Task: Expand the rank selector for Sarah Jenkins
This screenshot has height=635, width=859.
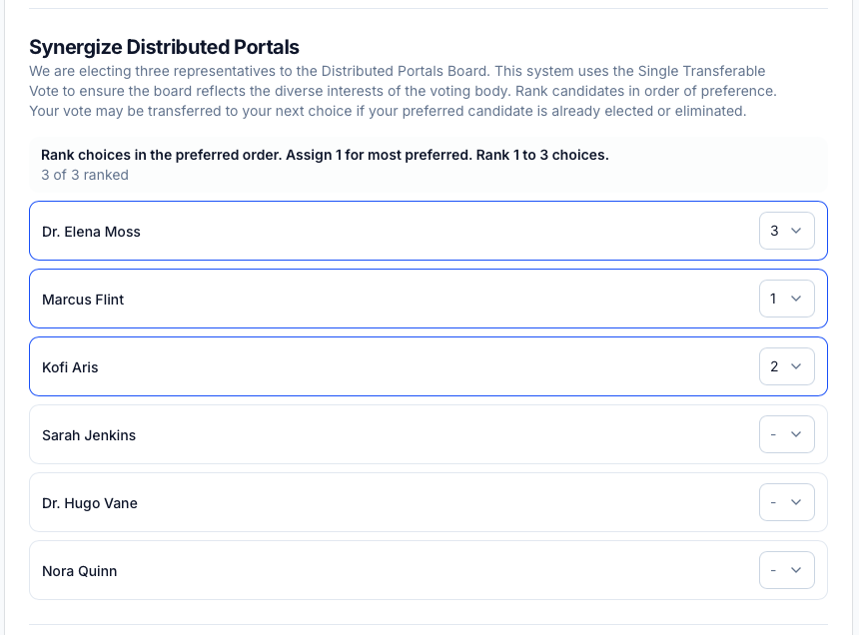Action: [786, 434]
